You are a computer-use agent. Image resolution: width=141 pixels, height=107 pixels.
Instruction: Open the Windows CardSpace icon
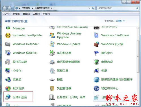(x=96, y=35)
